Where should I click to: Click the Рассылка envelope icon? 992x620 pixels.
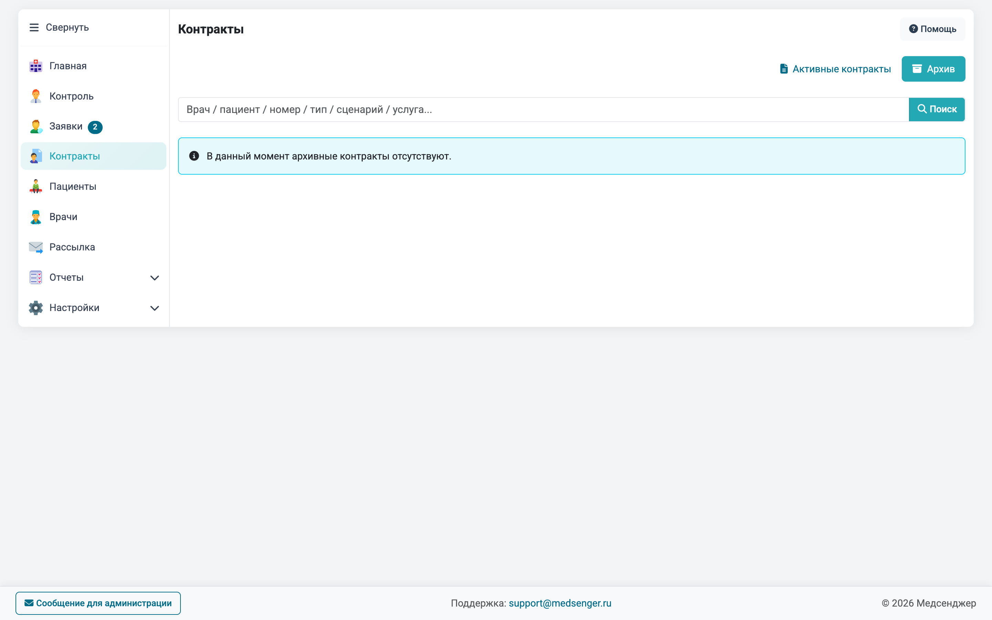tap(36, 247)
